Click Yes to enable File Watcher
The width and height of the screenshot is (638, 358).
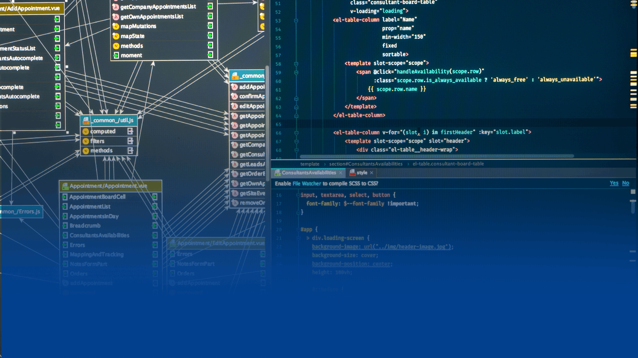point(614,183)
